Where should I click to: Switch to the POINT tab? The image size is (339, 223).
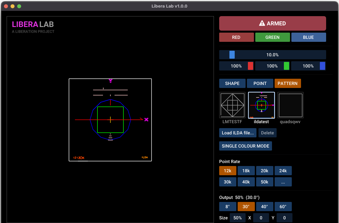click(x=260, y=83)
